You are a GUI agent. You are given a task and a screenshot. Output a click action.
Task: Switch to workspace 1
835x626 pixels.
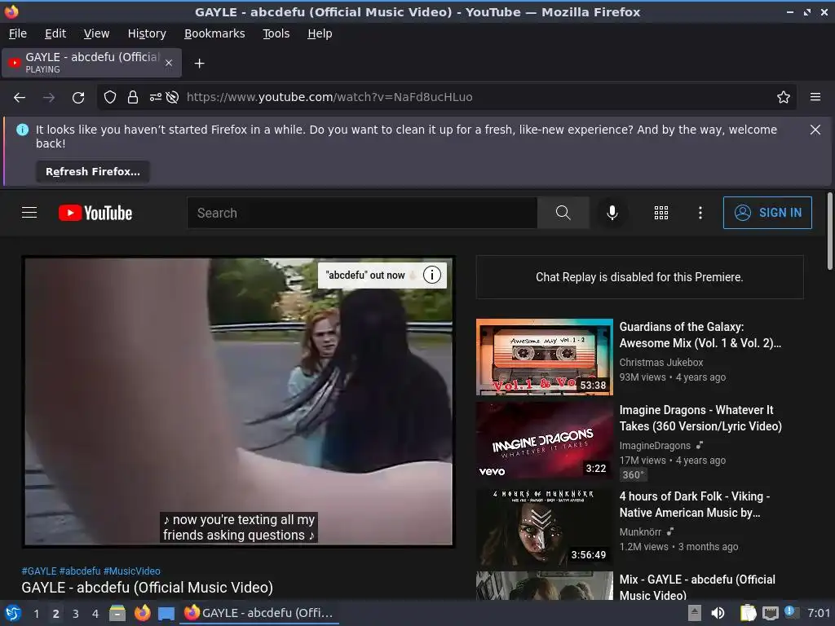pyautogui.click(x=36, y=614)
